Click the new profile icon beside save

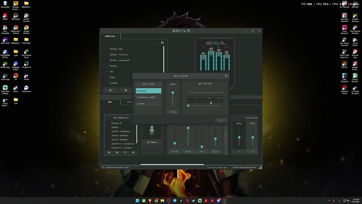[x=126, y=90]
